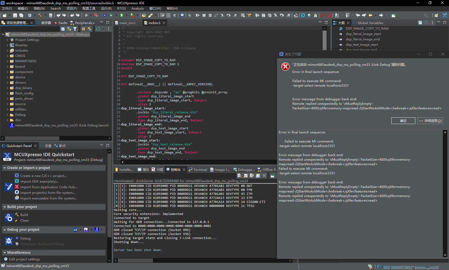Open the Search menu in the menu bar

click(55, 8)
